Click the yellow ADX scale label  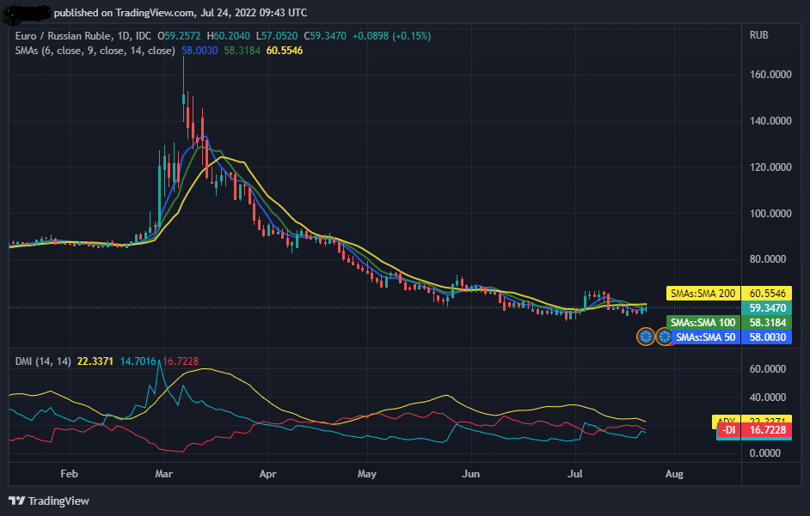727,420
